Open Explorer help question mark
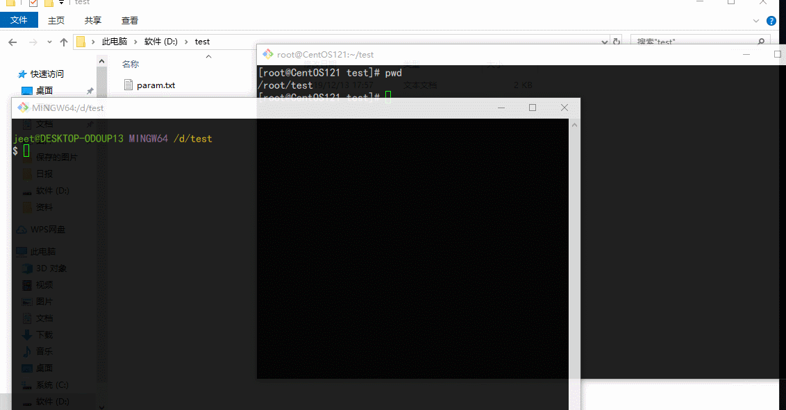786x410 pixels. point(771,21)
